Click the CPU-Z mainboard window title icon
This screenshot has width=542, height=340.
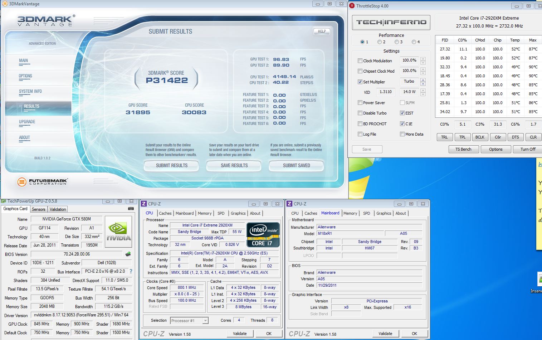(289, 204)
